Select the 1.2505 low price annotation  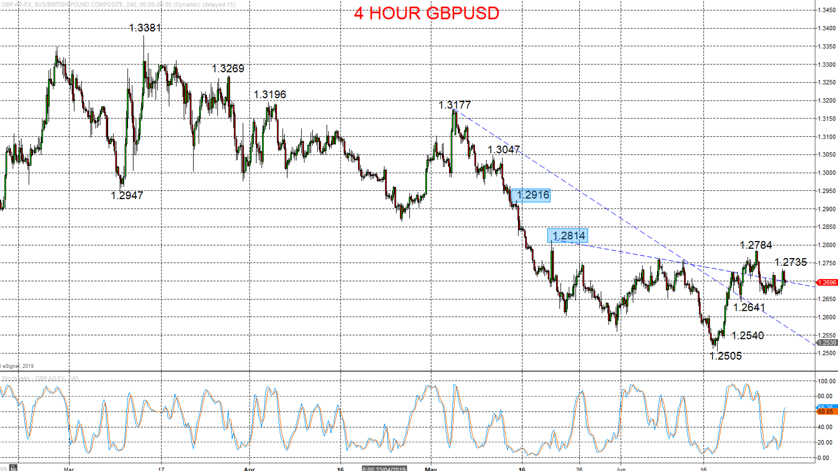(725, 356)
